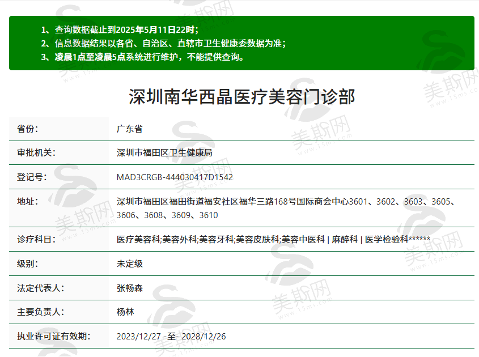Select the notice line 凌晨1点至凌晨5点系统进行维护

143,57
